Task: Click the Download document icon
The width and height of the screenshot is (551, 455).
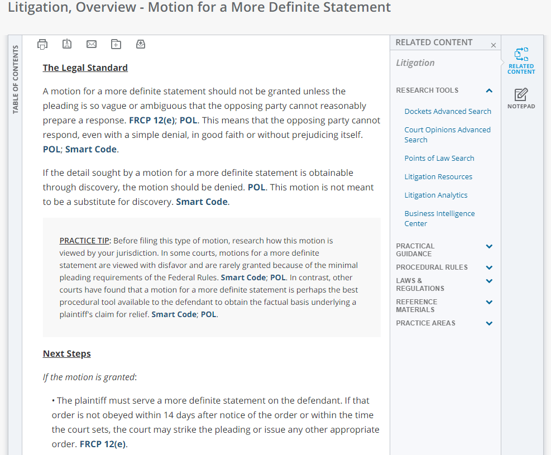Action: [67, 44]
